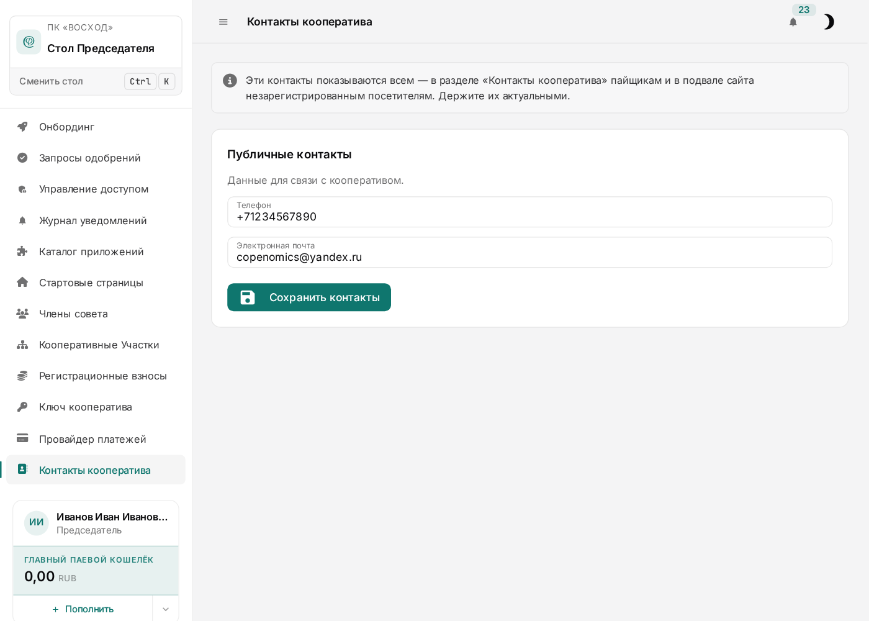869x621 pixels.
Task: Click the Стол Председателя logo icon
Action: point(29,42)
